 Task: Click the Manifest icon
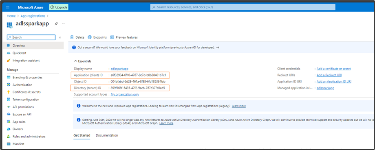coord(9,144)
